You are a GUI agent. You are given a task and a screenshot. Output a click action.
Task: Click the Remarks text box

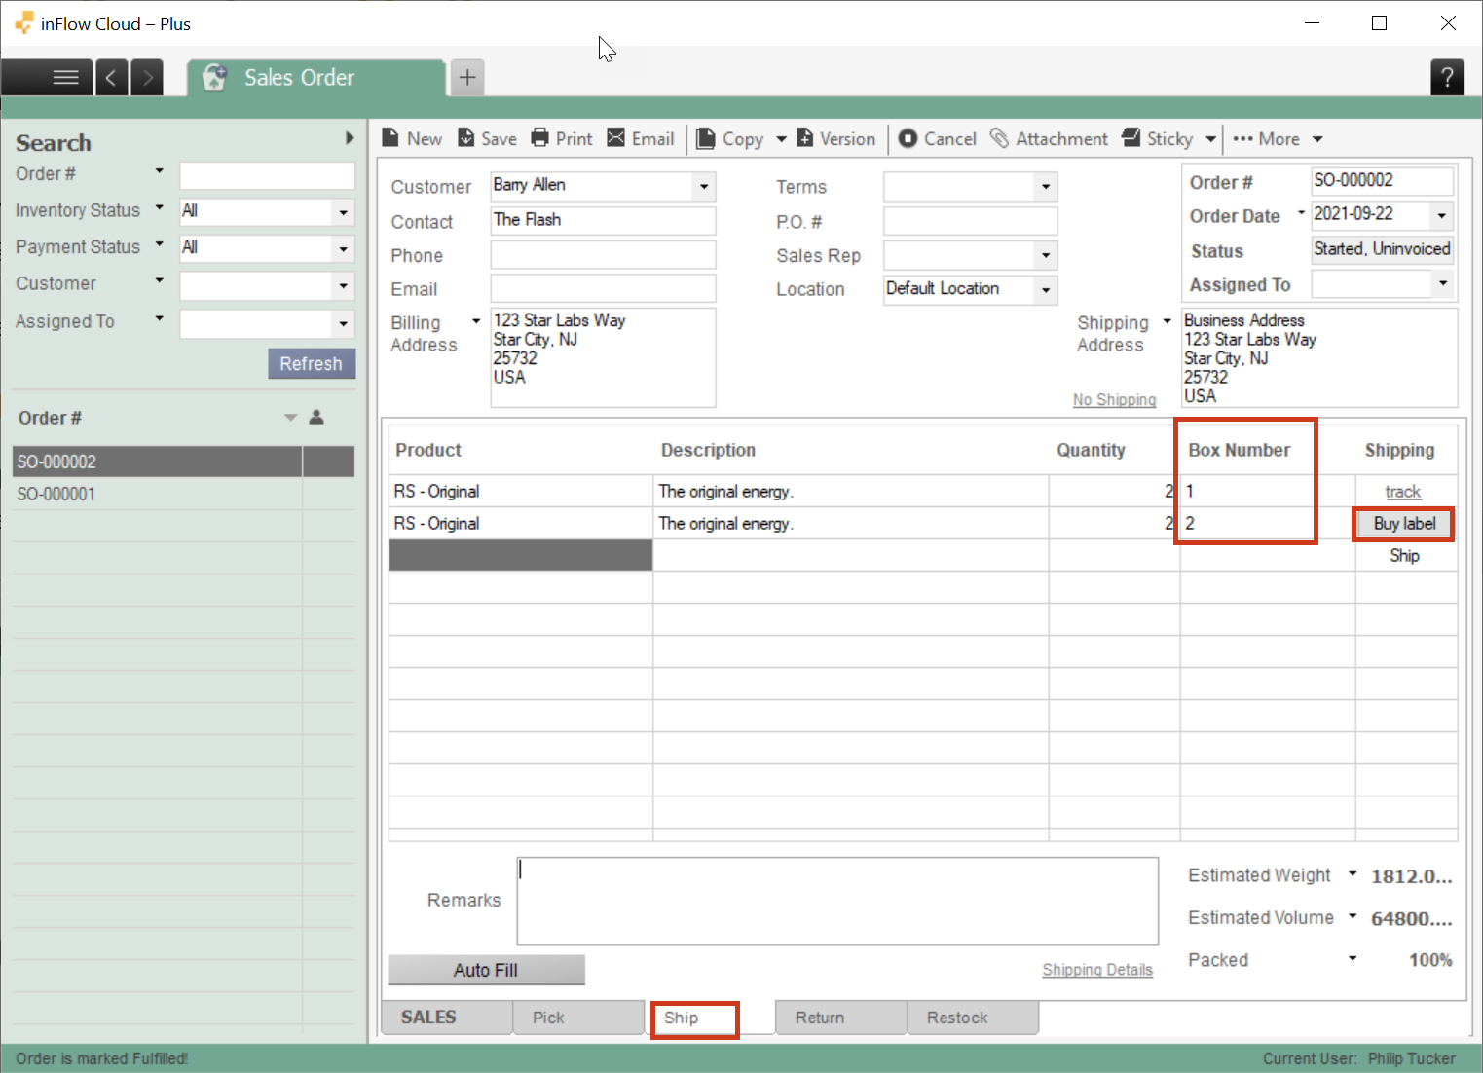point(837,901)
